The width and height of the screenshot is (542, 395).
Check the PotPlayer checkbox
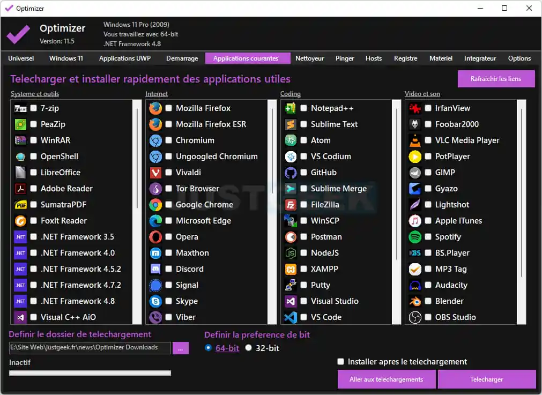428,156
